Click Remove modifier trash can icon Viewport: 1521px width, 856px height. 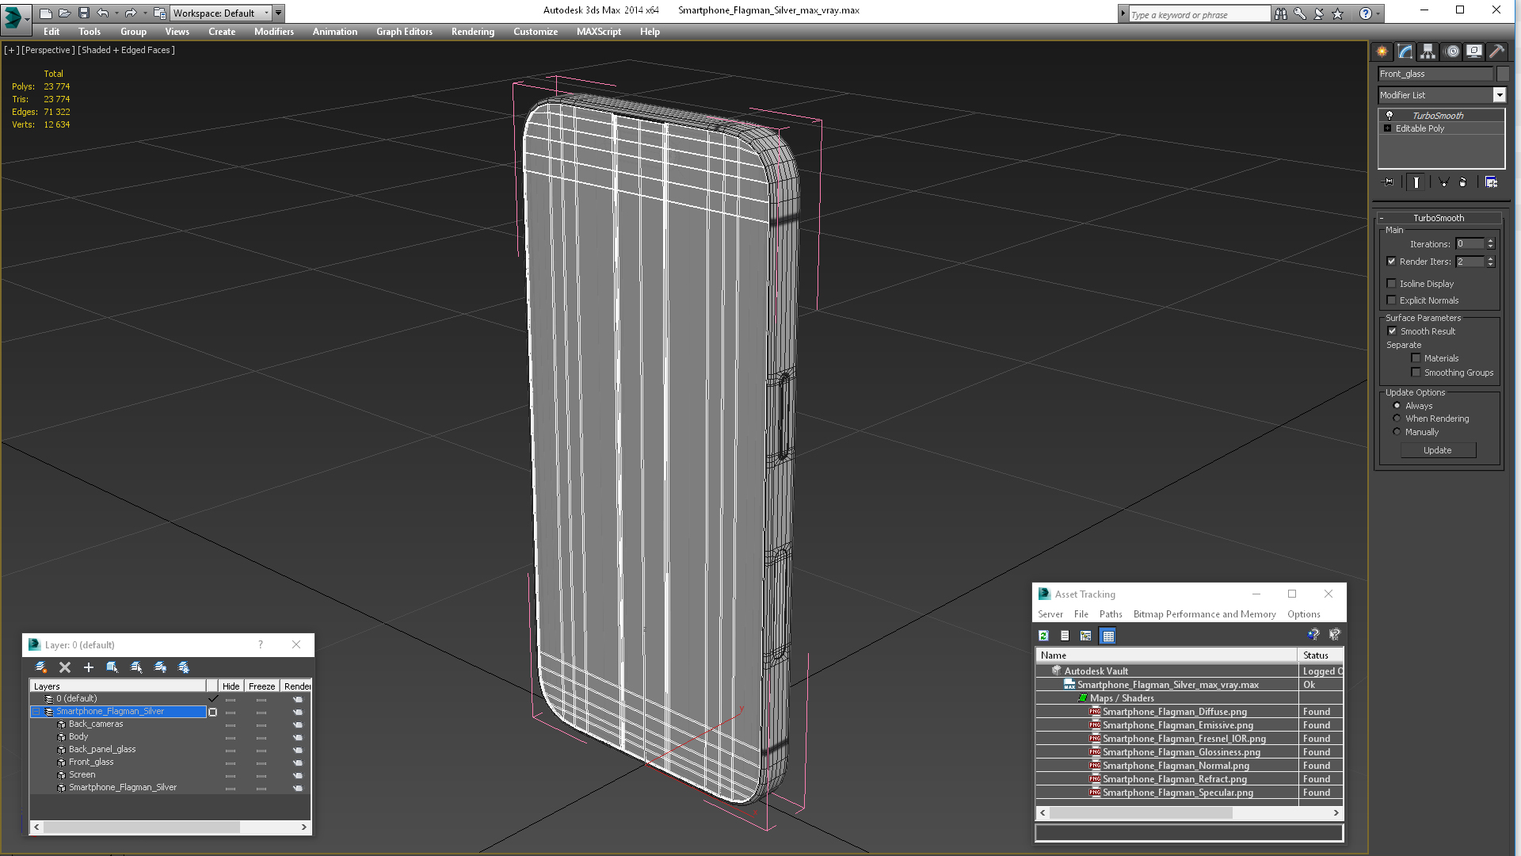[x=1462, y=182]
